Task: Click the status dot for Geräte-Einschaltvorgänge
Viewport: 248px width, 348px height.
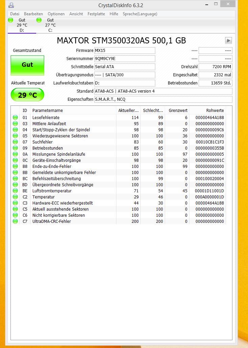Action: [x=15, y=160]
